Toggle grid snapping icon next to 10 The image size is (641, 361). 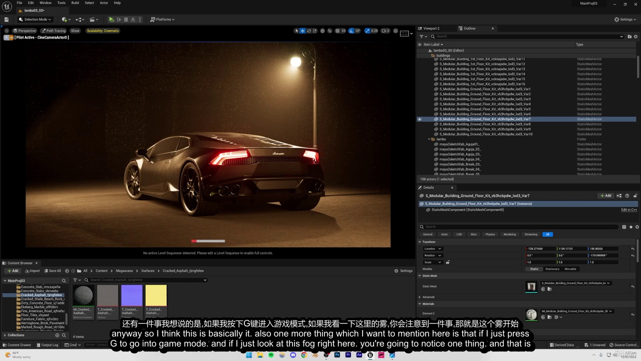(x=338, y=31)
